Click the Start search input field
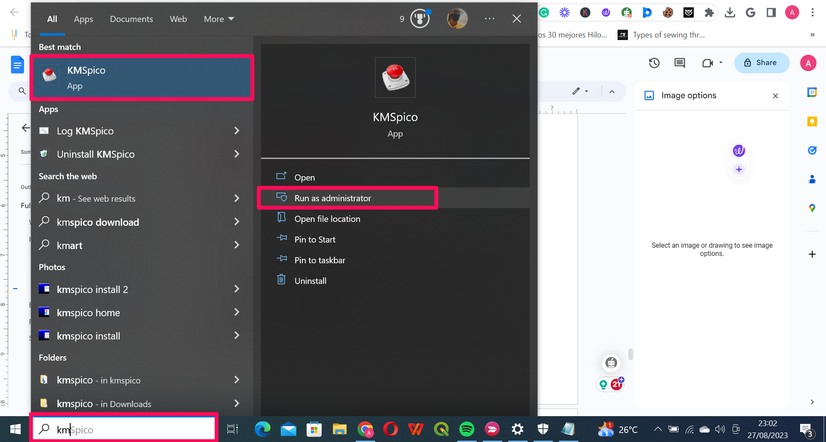 point(124,429)
